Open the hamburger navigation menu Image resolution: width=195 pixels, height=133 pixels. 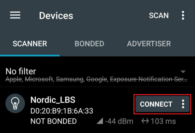point(15,15)
